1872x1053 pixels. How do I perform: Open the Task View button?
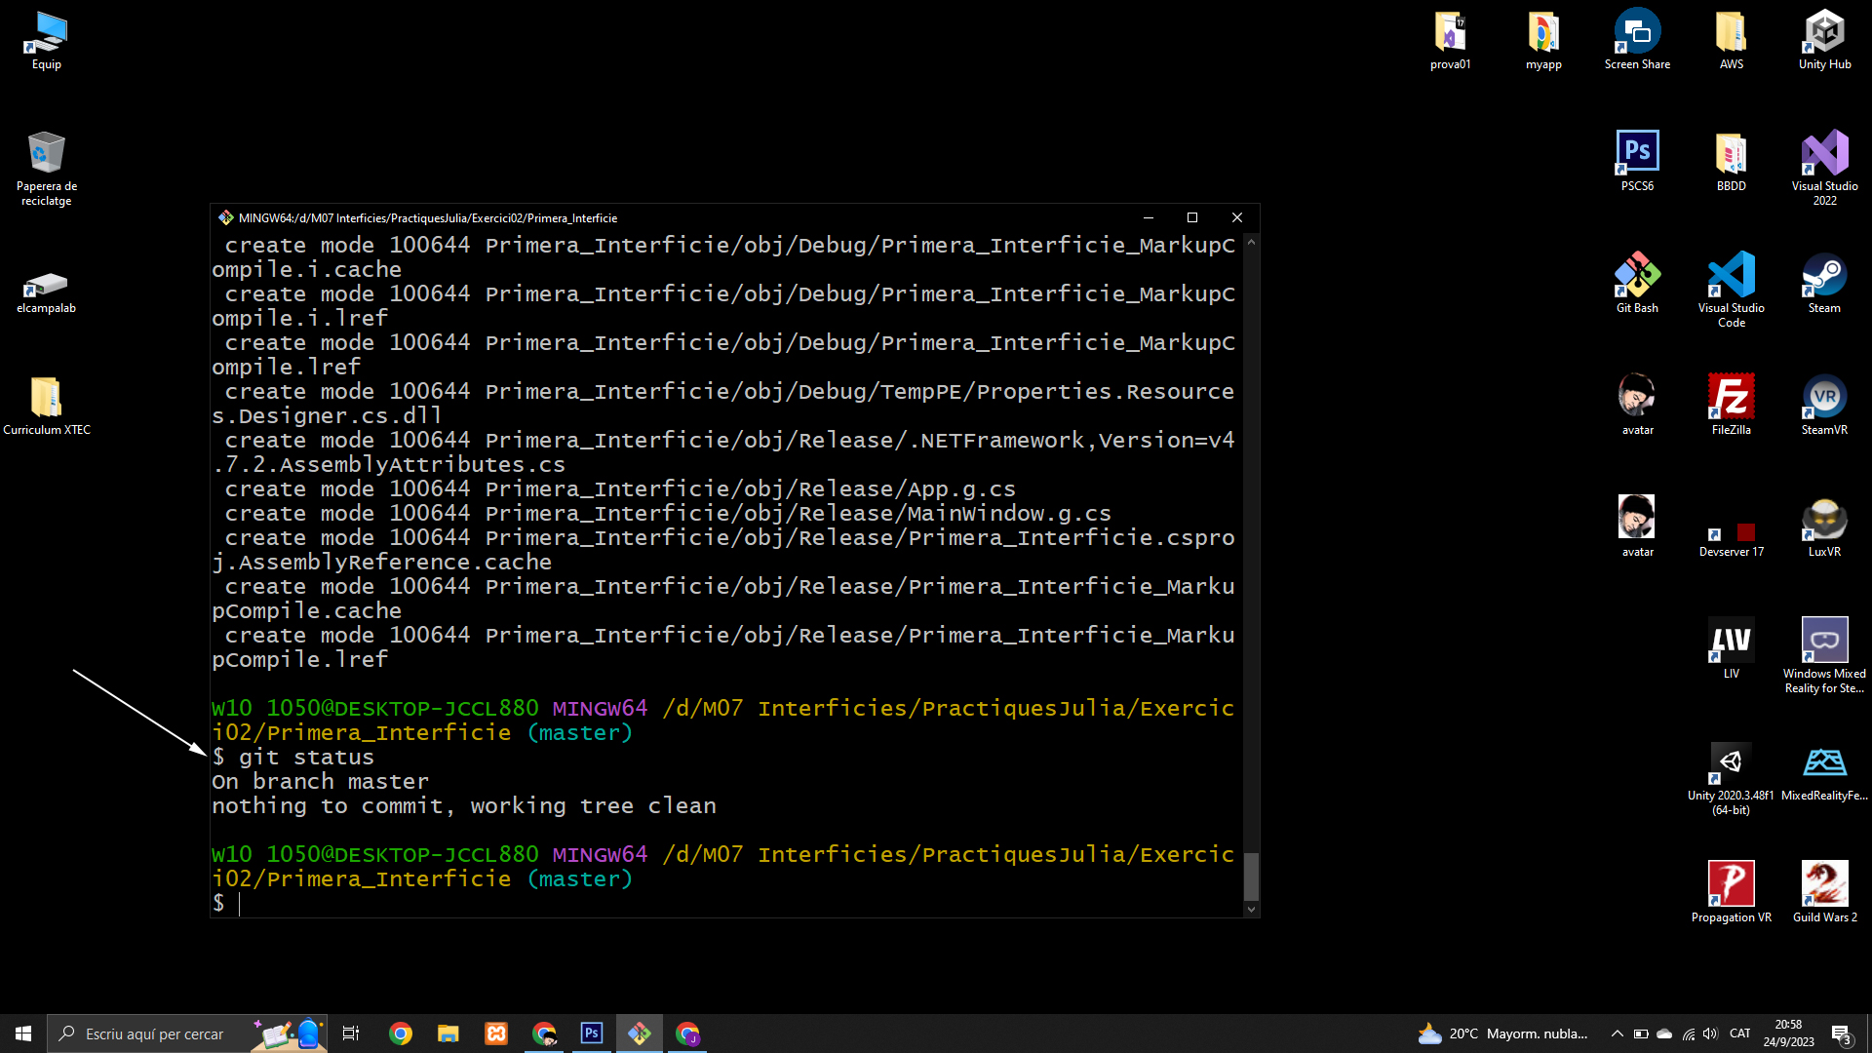coord(351,1033)
